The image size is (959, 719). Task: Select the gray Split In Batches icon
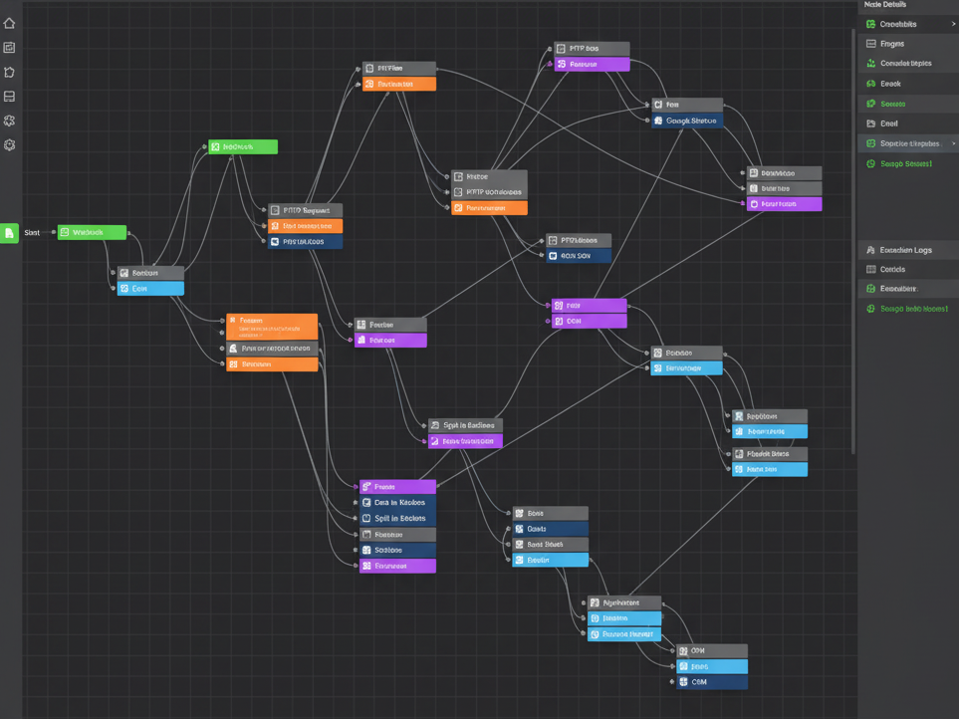point(435,425)
